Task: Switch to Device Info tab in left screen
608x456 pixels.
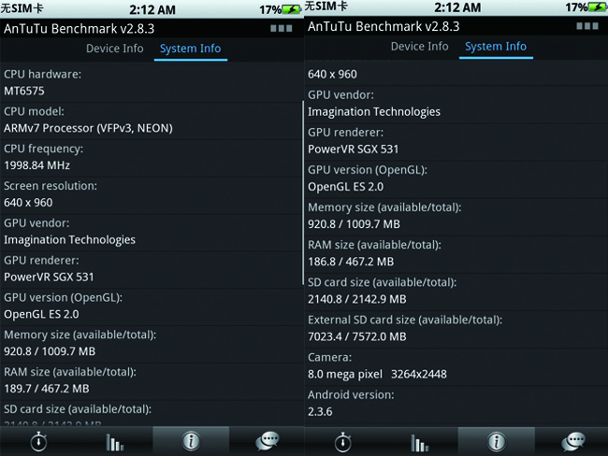Action: 115,49
